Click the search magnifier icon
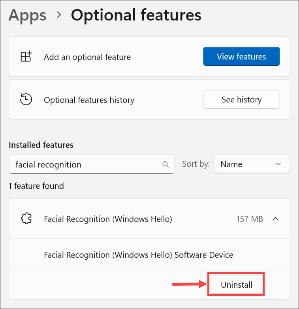 click(x=166, y=164)
